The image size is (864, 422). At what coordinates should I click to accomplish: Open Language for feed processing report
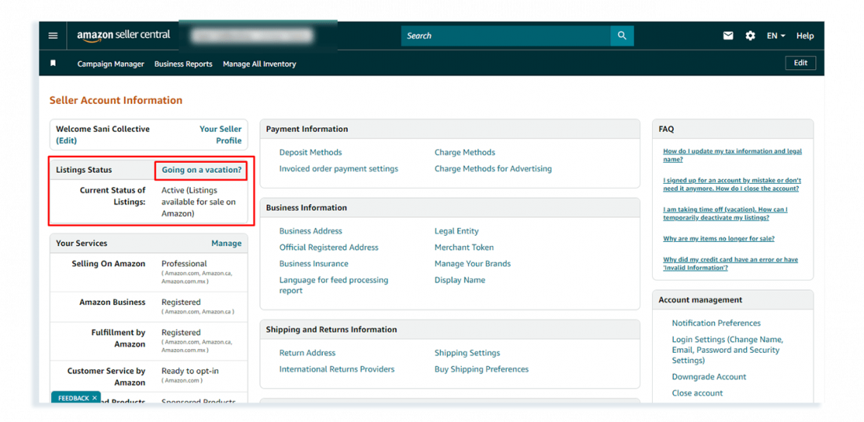333,285
